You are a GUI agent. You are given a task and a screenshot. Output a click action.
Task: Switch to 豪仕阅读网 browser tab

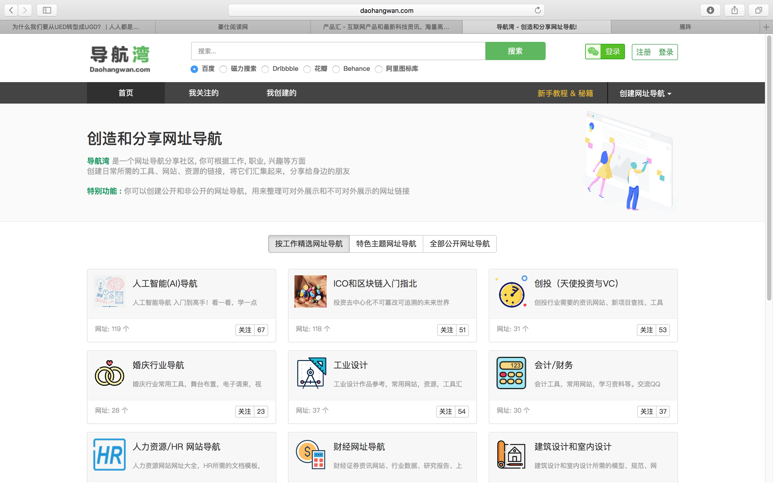[233, 27]
